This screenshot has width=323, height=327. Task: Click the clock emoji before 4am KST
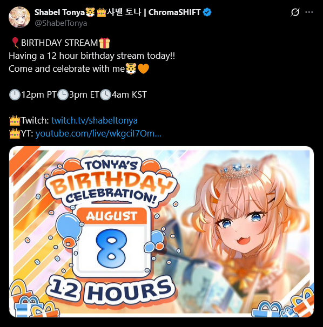point(105,94)
